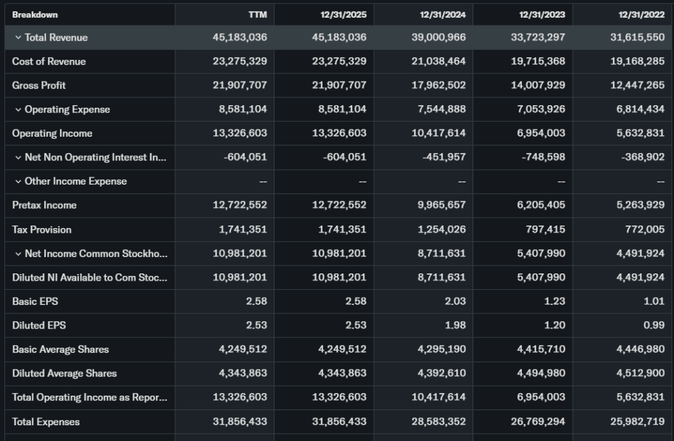674x441 pixels.
Task: Click the Tax Provision row label
Action: click(x=41, y=229)
